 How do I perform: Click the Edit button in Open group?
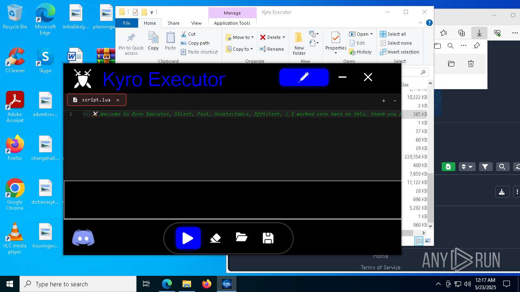[x=357, y=43]
